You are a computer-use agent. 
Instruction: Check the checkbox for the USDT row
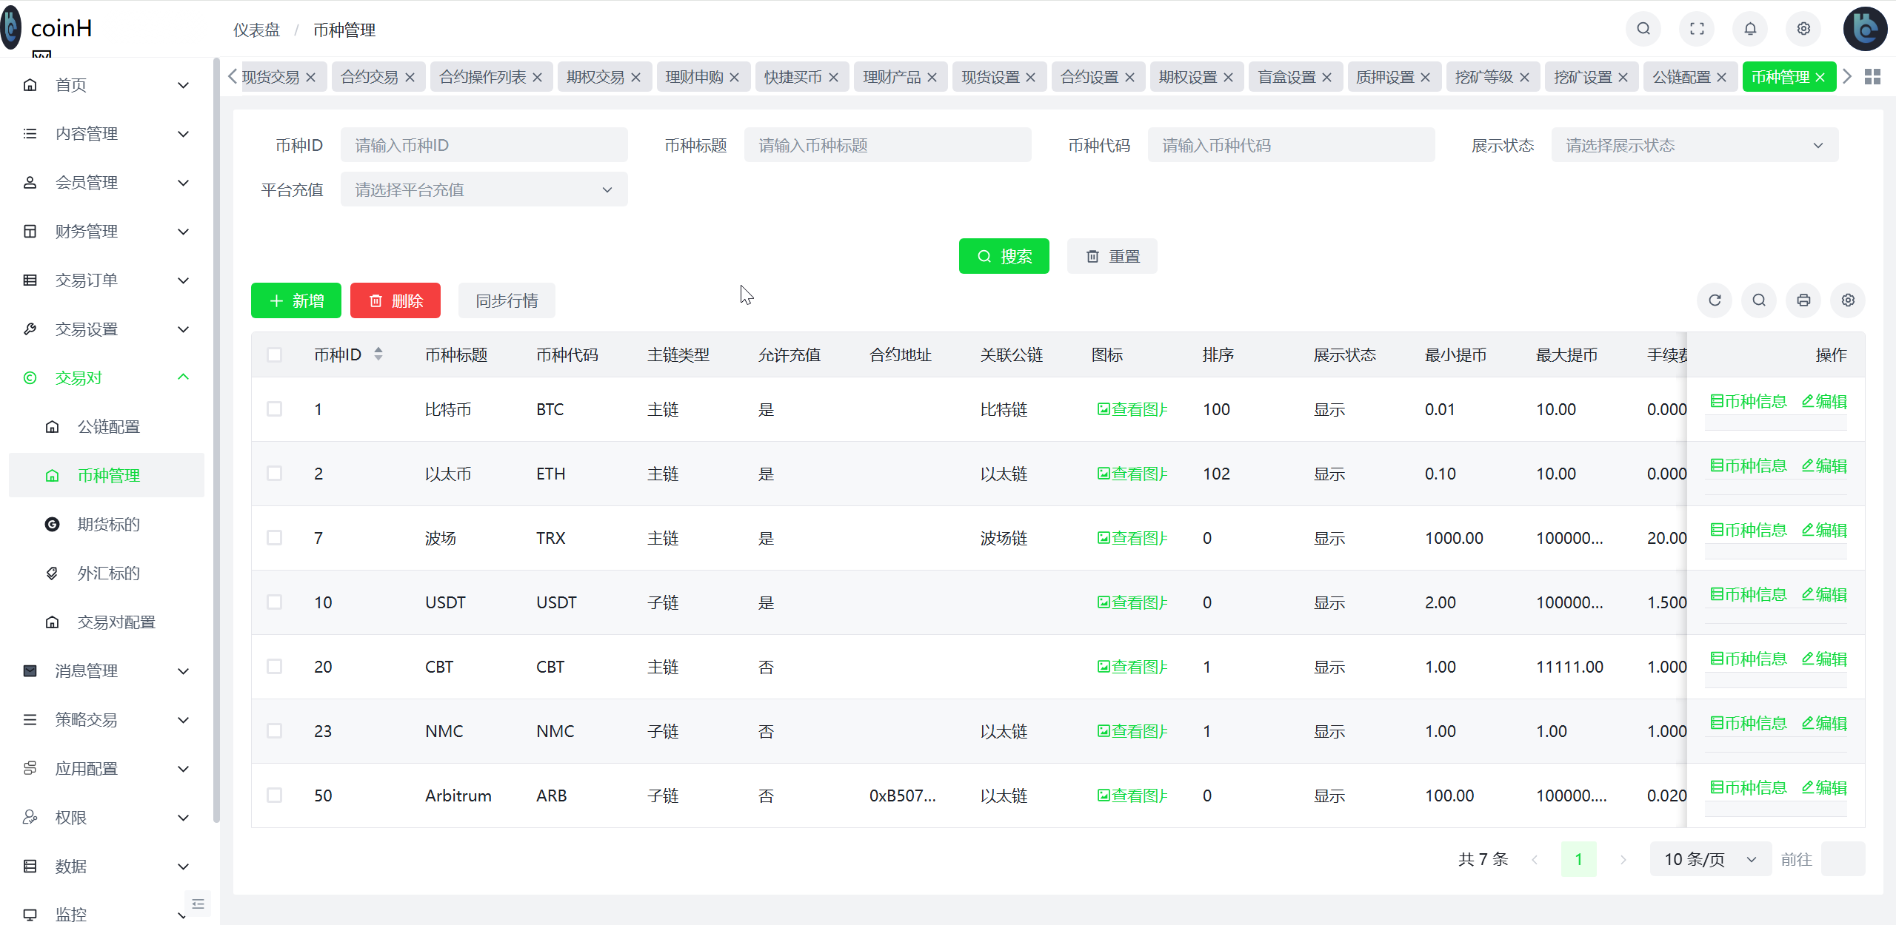[x=275, y=602]
